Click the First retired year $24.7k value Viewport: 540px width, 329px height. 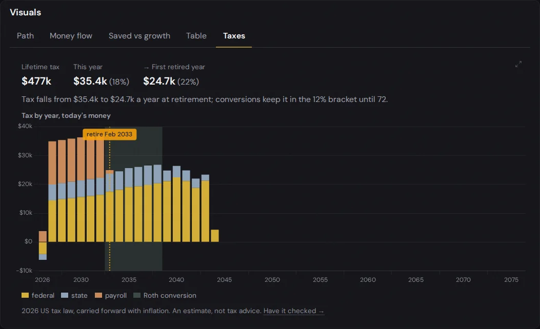coord(159,81)
